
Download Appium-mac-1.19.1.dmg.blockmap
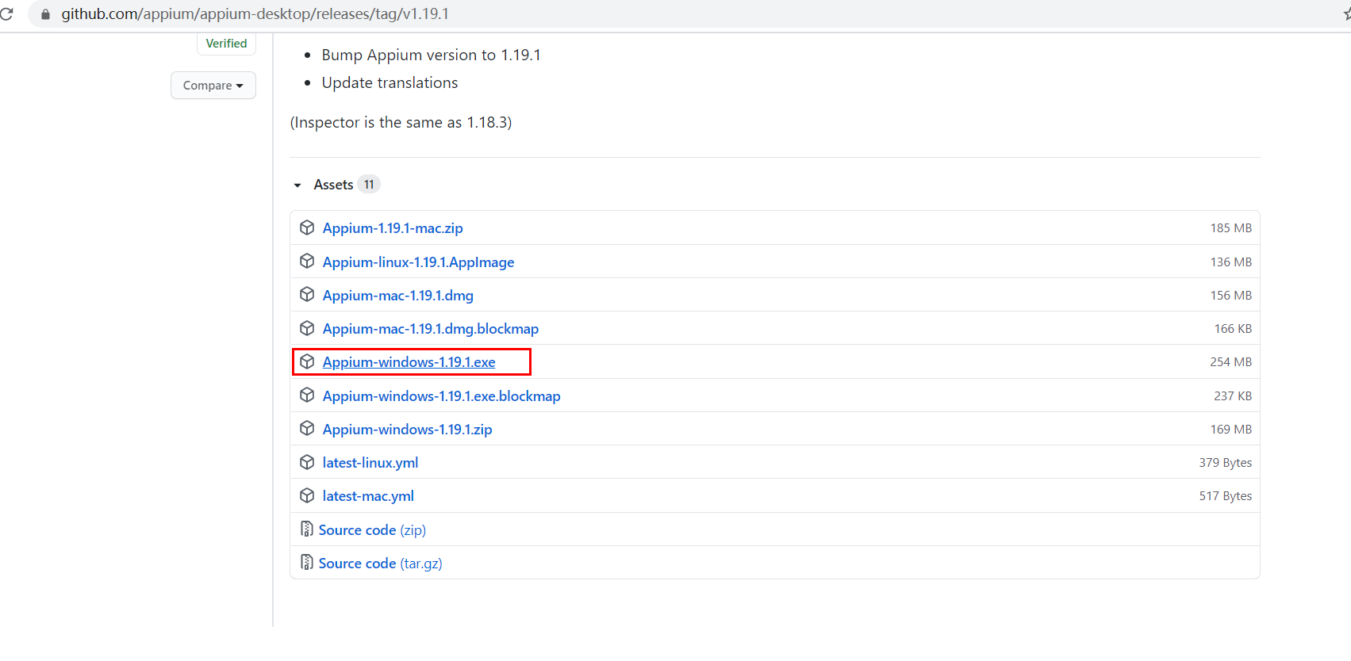[430, 329]
